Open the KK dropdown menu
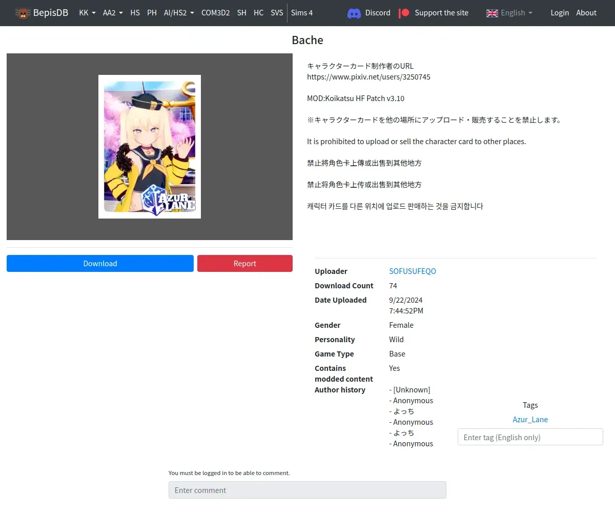Screen dimensions: 615x513 87,13
